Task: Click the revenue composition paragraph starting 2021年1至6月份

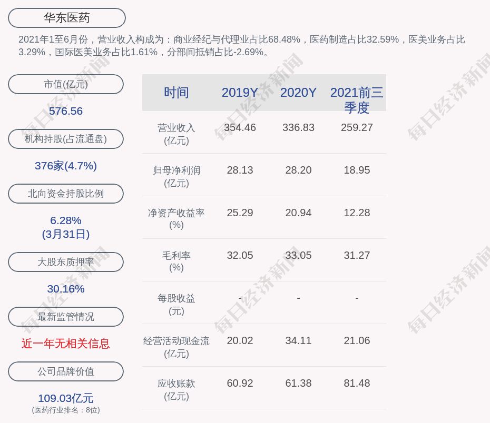Action: (x=241, y=46)
